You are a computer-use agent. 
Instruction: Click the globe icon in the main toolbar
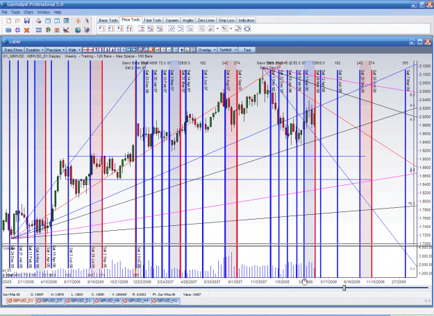(78, 30)
